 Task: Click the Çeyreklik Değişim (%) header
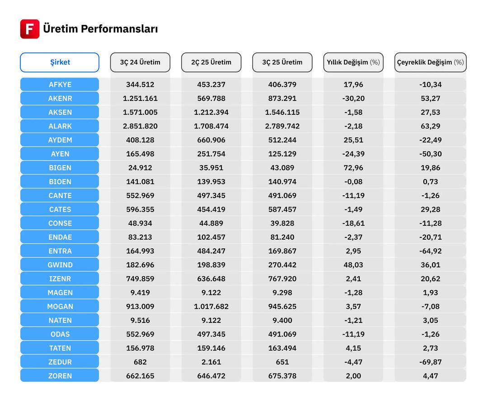[x=430, y=62]
